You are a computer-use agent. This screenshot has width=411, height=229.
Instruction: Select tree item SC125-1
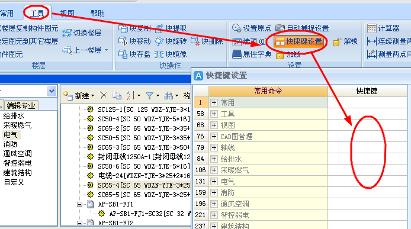(x=144, y=109)
